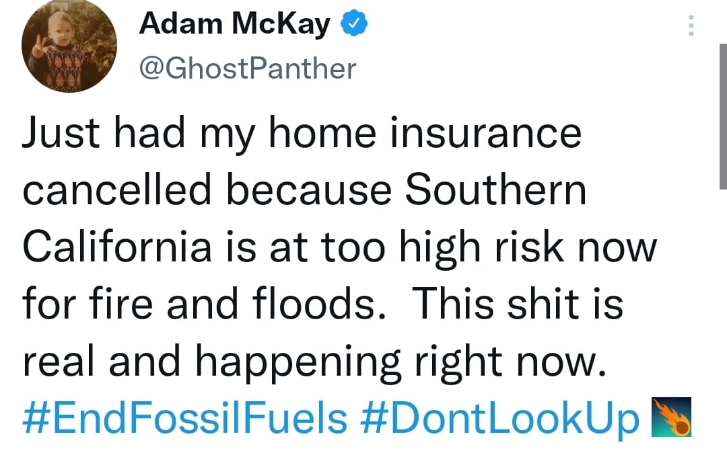Click the word "Southern" in the tweet
This screenshot has height=455, width=727.
coord(496,190)
